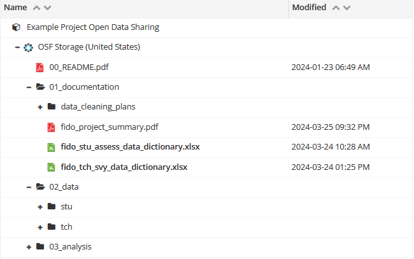
Task: Click the spreadsheet icon for fido_stu_assess_data_dictionary.xlsx
Action: [51, 147]
